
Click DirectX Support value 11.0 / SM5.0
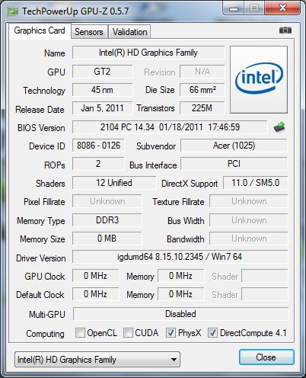point(256,183)
